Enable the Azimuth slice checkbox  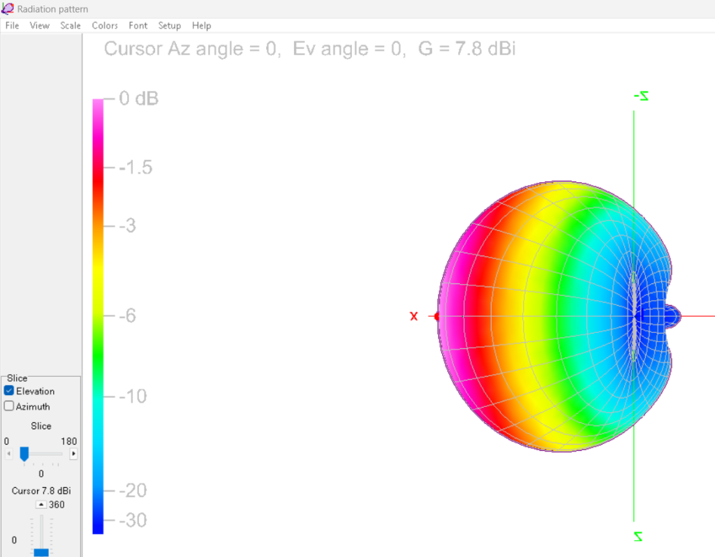10,406
